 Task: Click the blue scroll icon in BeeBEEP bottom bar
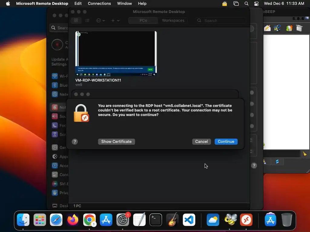277,162
